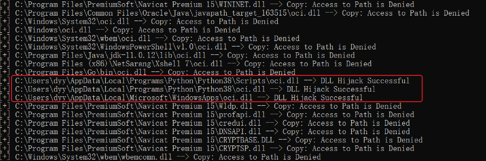Screen dimensions: 486x161
Task: Click the NetSarang Xshell 7 oci.dll line
Action: [186, 64]
